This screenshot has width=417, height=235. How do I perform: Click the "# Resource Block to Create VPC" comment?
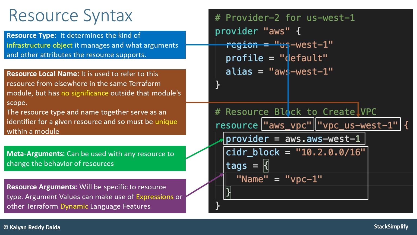[295, 112]
